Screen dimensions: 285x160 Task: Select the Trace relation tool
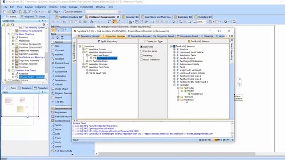point(58,138)
